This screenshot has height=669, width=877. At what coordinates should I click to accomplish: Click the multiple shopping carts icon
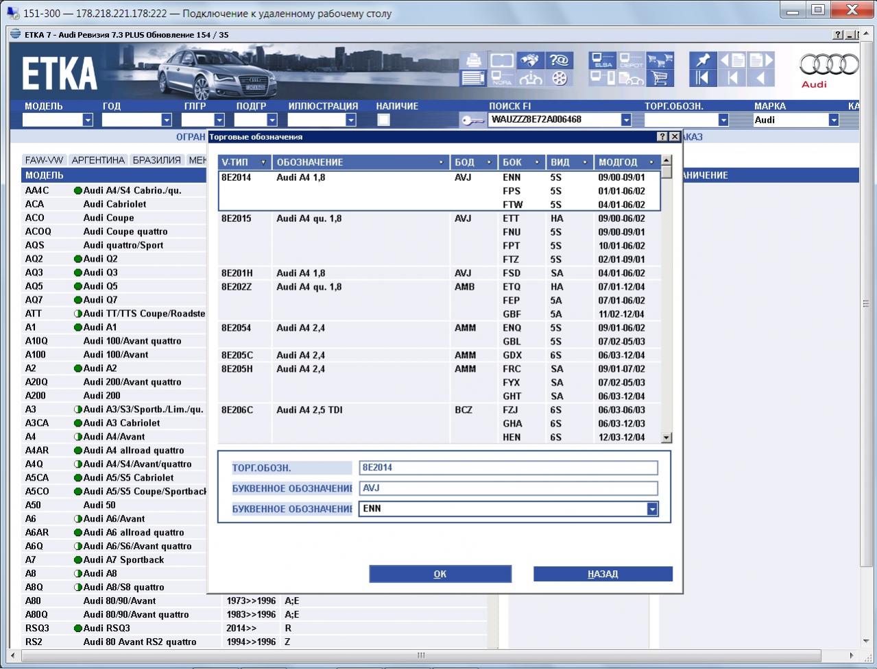click(660, 60)
